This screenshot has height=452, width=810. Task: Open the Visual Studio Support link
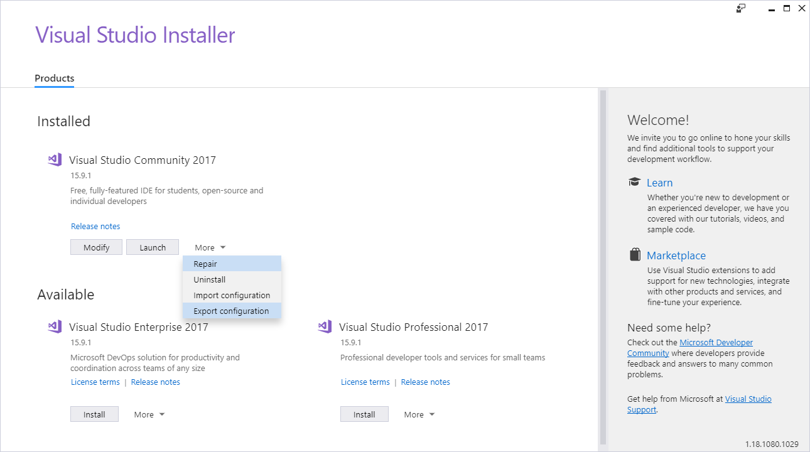pos(748,399)
